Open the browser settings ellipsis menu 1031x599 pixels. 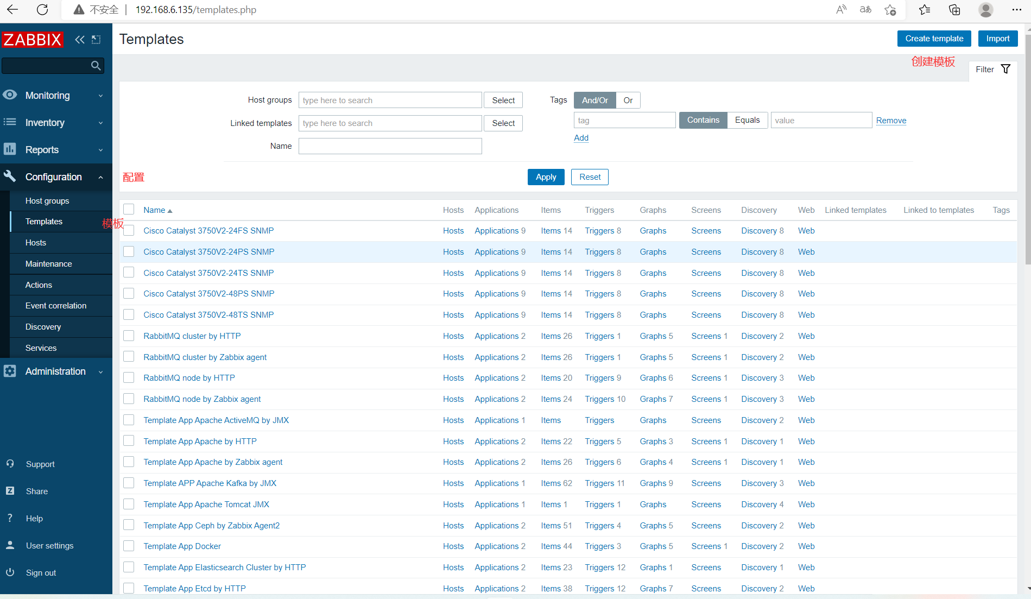point(1017,9)
